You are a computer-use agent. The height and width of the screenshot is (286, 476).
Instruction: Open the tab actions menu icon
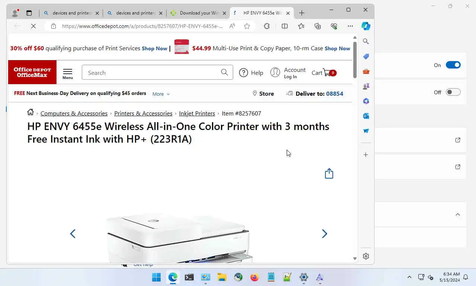tap(29, 13)
